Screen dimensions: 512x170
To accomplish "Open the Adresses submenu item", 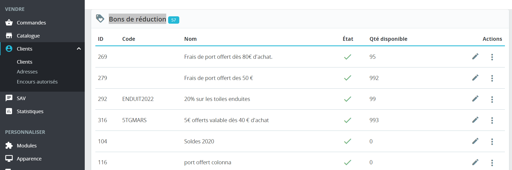I will (27, 72).
